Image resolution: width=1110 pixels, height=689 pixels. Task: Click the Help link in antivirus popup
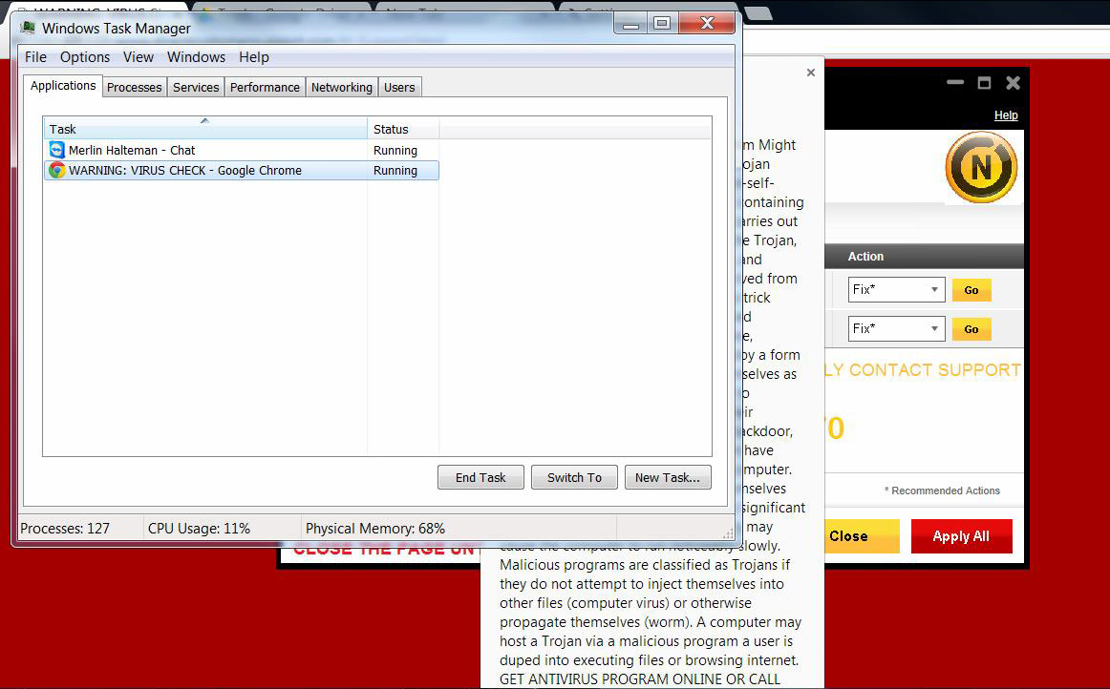[x=1006, y=115]
